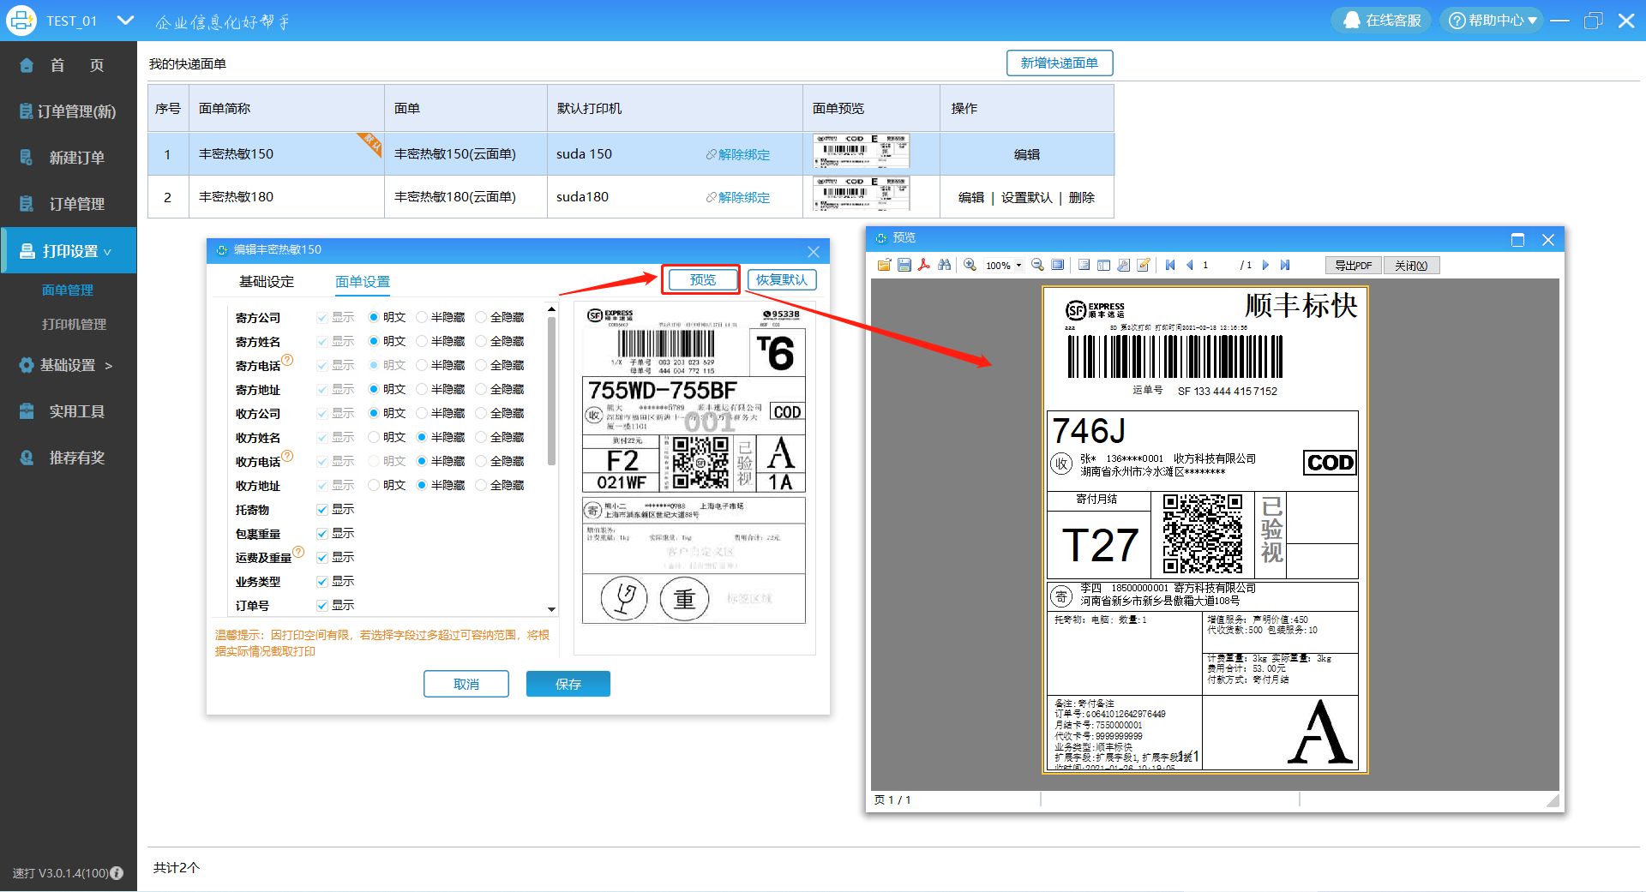Click the printer logo icon at top left
Image resolution: width=1646 pixels, height=892 pixels.
(21, 21)
